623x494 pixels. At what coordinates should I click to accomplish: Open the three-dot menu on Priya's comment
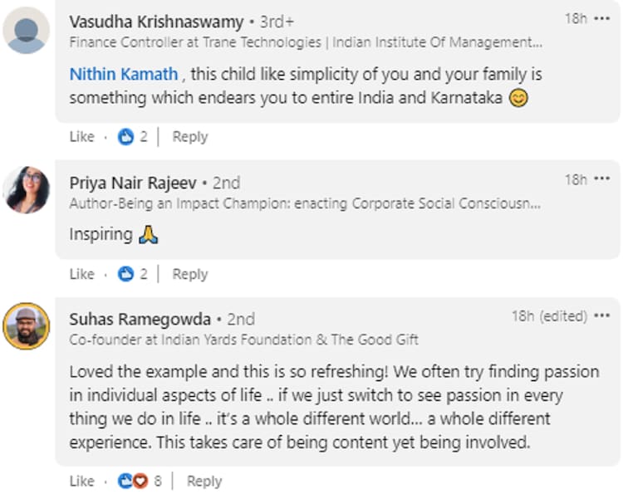(x=602, y=179)
